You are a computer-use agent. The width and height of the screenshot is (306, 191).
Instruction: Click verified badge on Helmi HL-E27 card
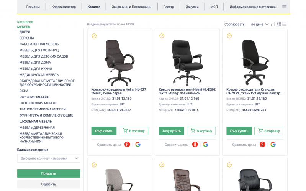click(x=94, y=36)
